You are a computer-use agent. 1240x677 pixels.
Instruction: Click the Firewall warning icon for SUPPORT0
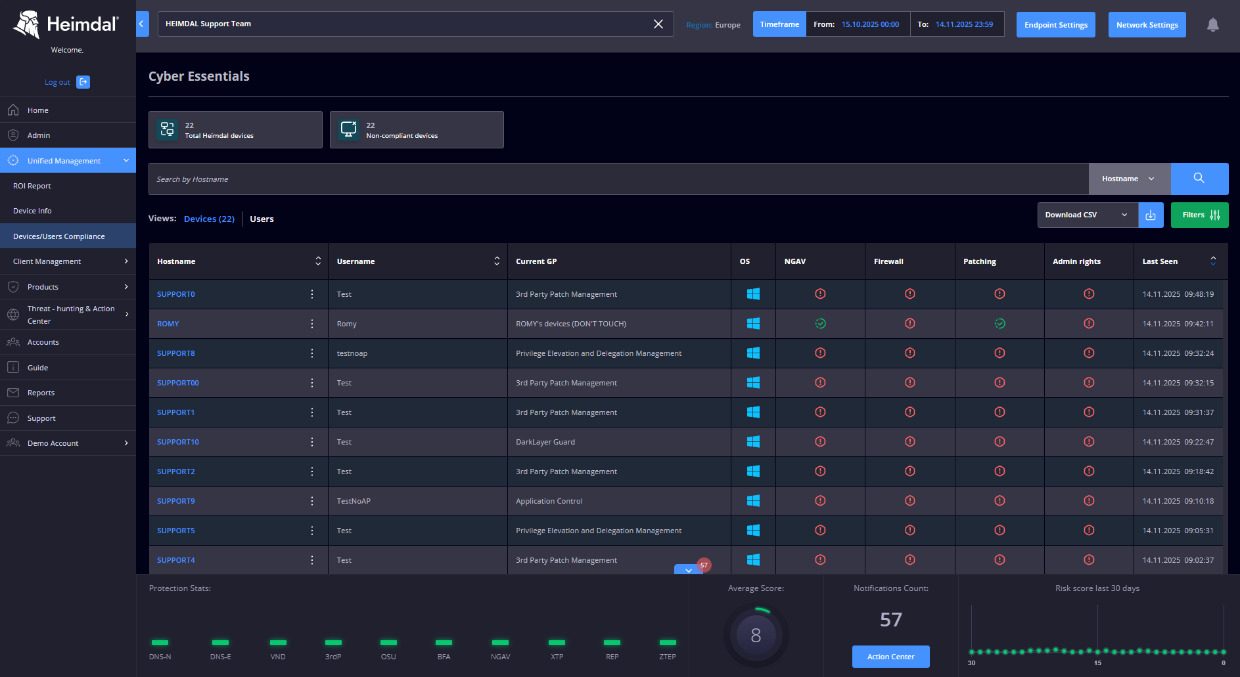point(909,294)
